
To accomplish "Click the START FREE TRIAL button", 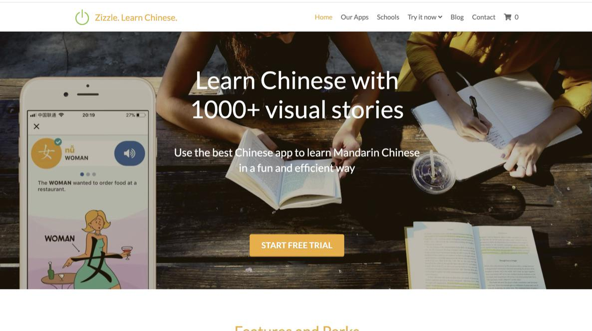I will pyautogui.click(x=297, y=245).
